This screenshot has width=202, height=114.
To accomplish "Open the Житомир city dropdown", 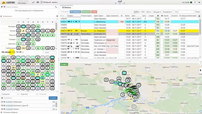I will pyautogui.click(x=22, y=3).
